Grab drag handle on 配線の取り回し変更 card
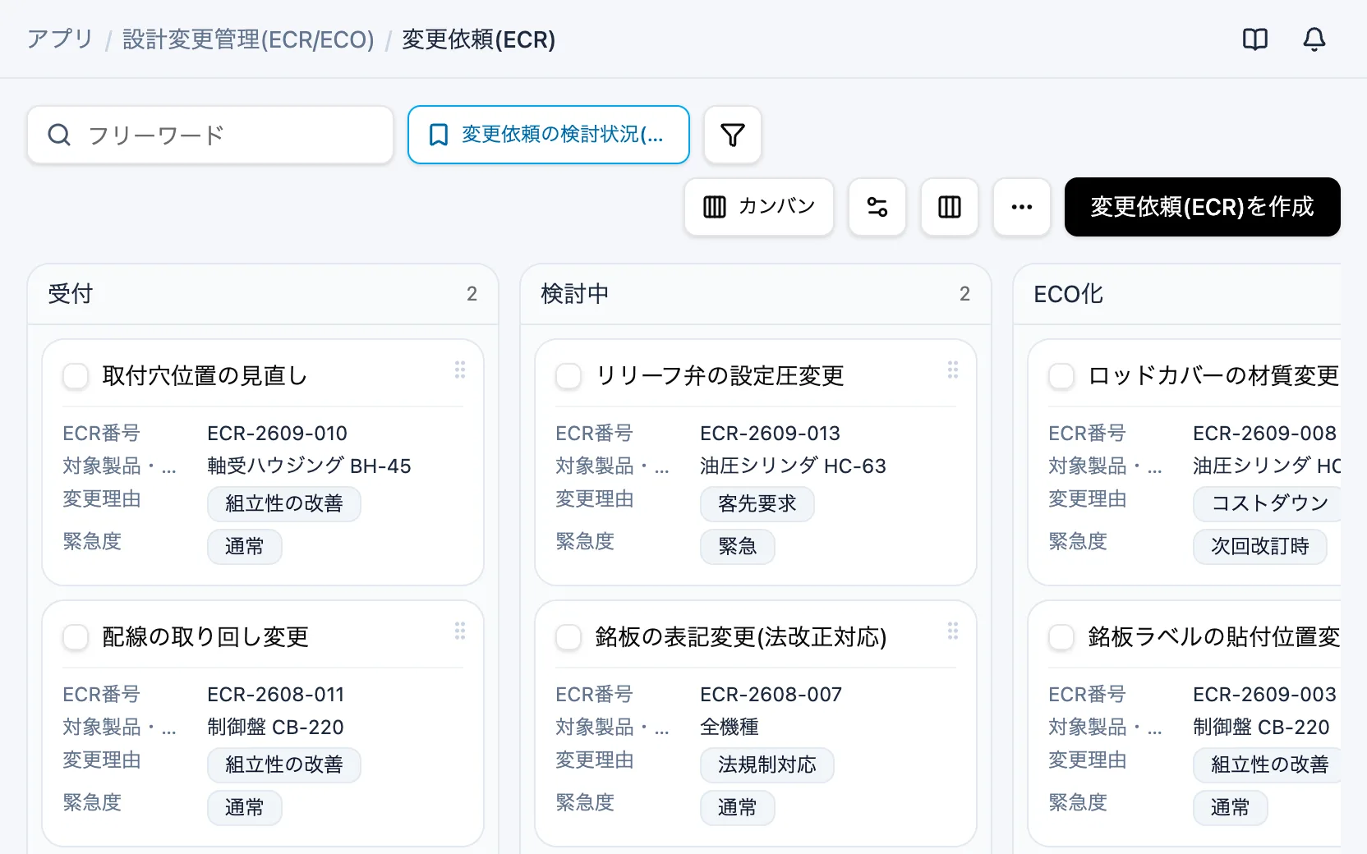 coord(460,631)
